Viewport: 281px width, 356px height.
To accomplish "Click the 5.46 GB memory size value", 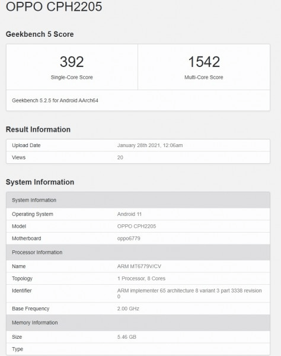I will [126, 337].
